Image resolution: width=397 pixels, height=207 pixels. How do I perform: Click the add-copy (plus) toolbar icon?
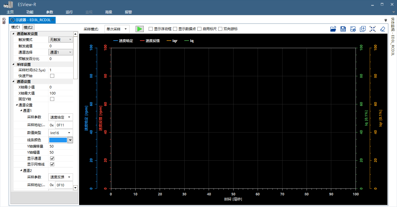(363, 29)
